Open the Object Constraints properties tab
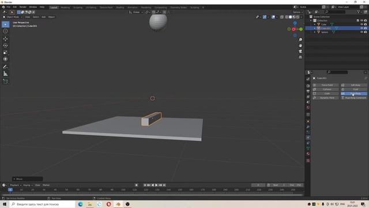Viewport: 369px width, 208px height. click(308, 143)
